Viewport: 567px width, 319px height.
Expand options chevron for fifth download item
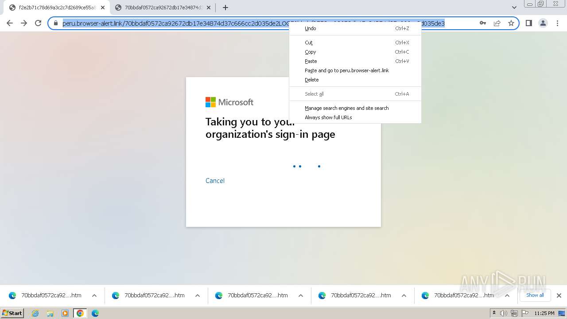click(x=507, y=296)
